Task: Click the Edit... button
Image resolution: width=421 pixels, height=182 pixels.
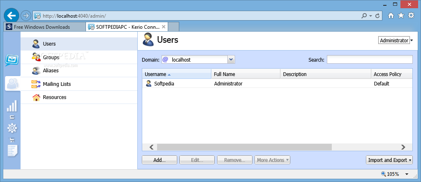Action: tap(197, 160)
